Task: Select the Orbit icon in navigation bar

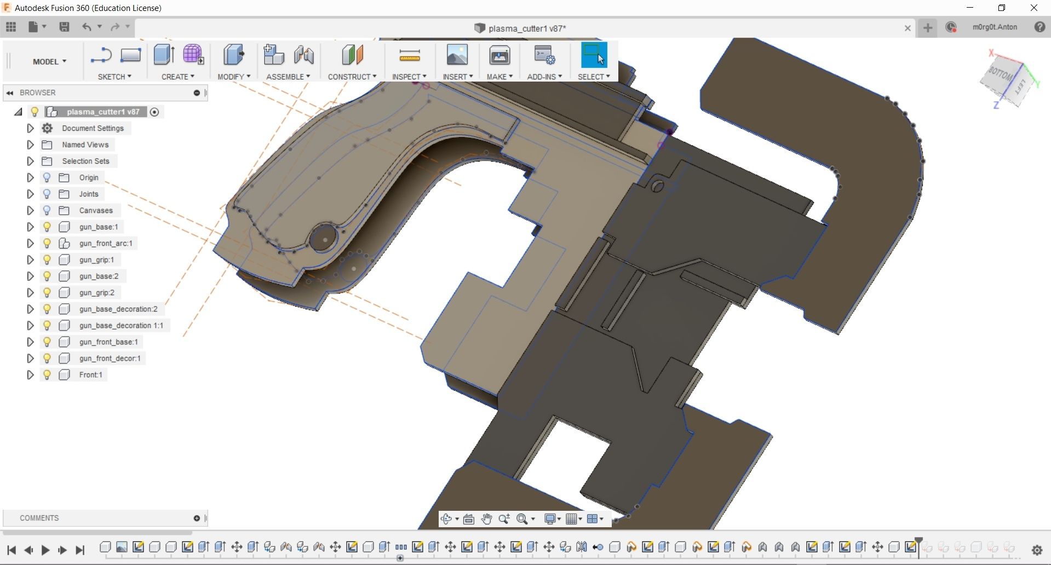Action: click(x=447, y=518)
